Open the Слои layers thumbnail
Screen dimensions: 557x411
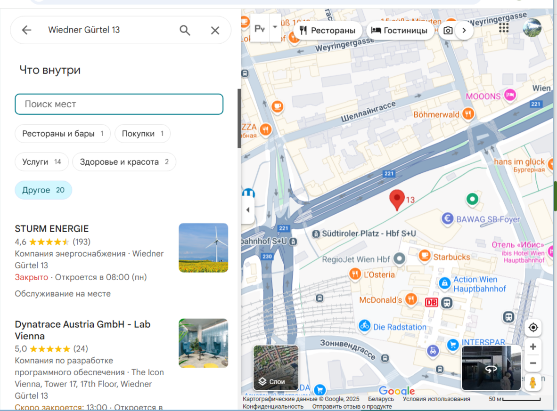coord(276,368)
